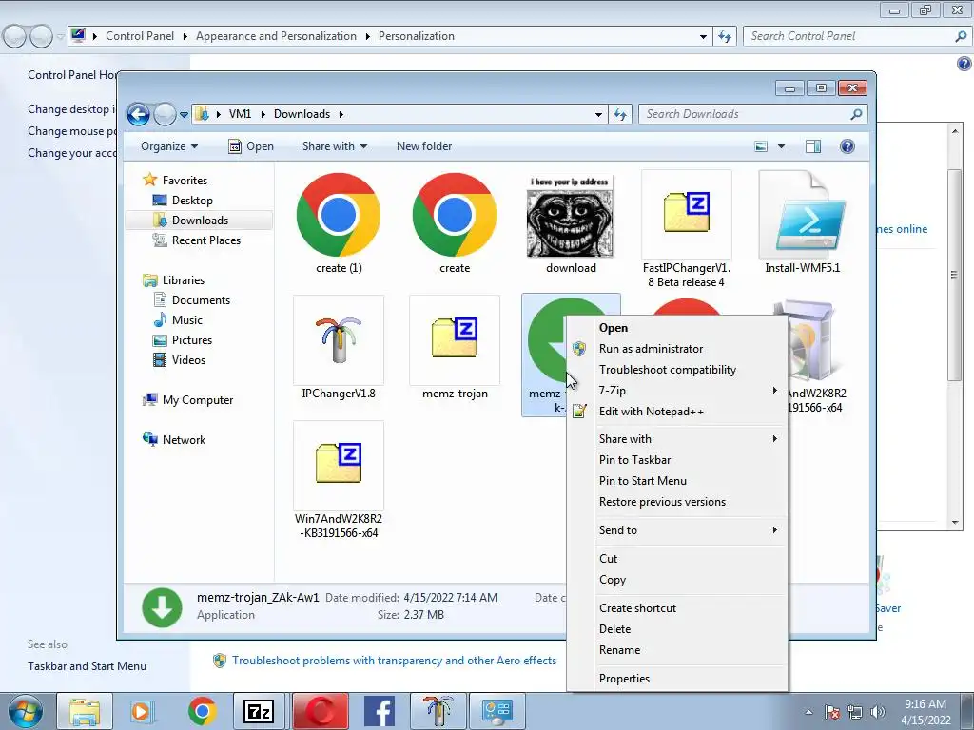Open Opera from the taskbar
Image resolution: width=974 pixels, height=730 pixels.
click(321, 711)
